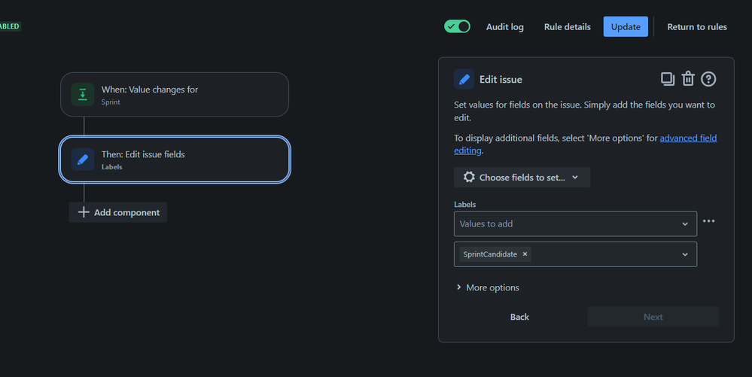Select the 'When: Value changes for' trigger card
752x377 pixels.
pos(175,95)
